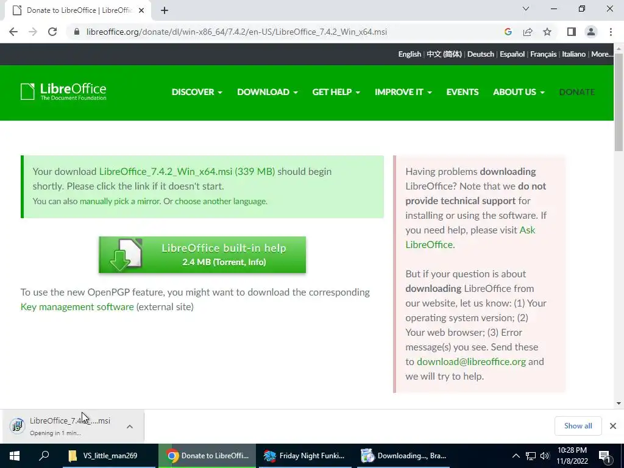
Task: Click the LibreOffice msi download item
Action: coord(73,426)
